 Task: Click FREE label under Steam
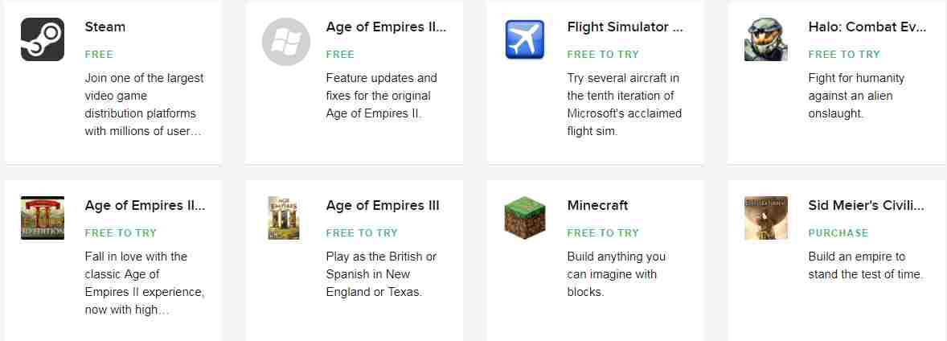point(99,55)
